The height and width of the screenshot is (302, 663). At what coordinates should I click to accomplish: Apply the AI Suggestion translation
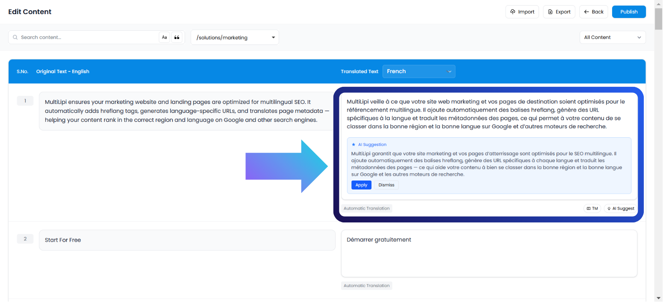[x=361, y=185]
